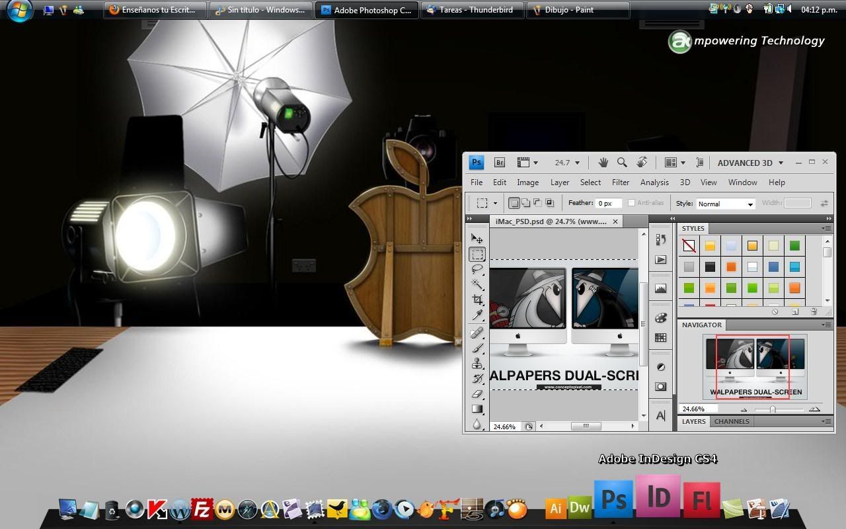Switch to the Channels tab

pos(732,421)
